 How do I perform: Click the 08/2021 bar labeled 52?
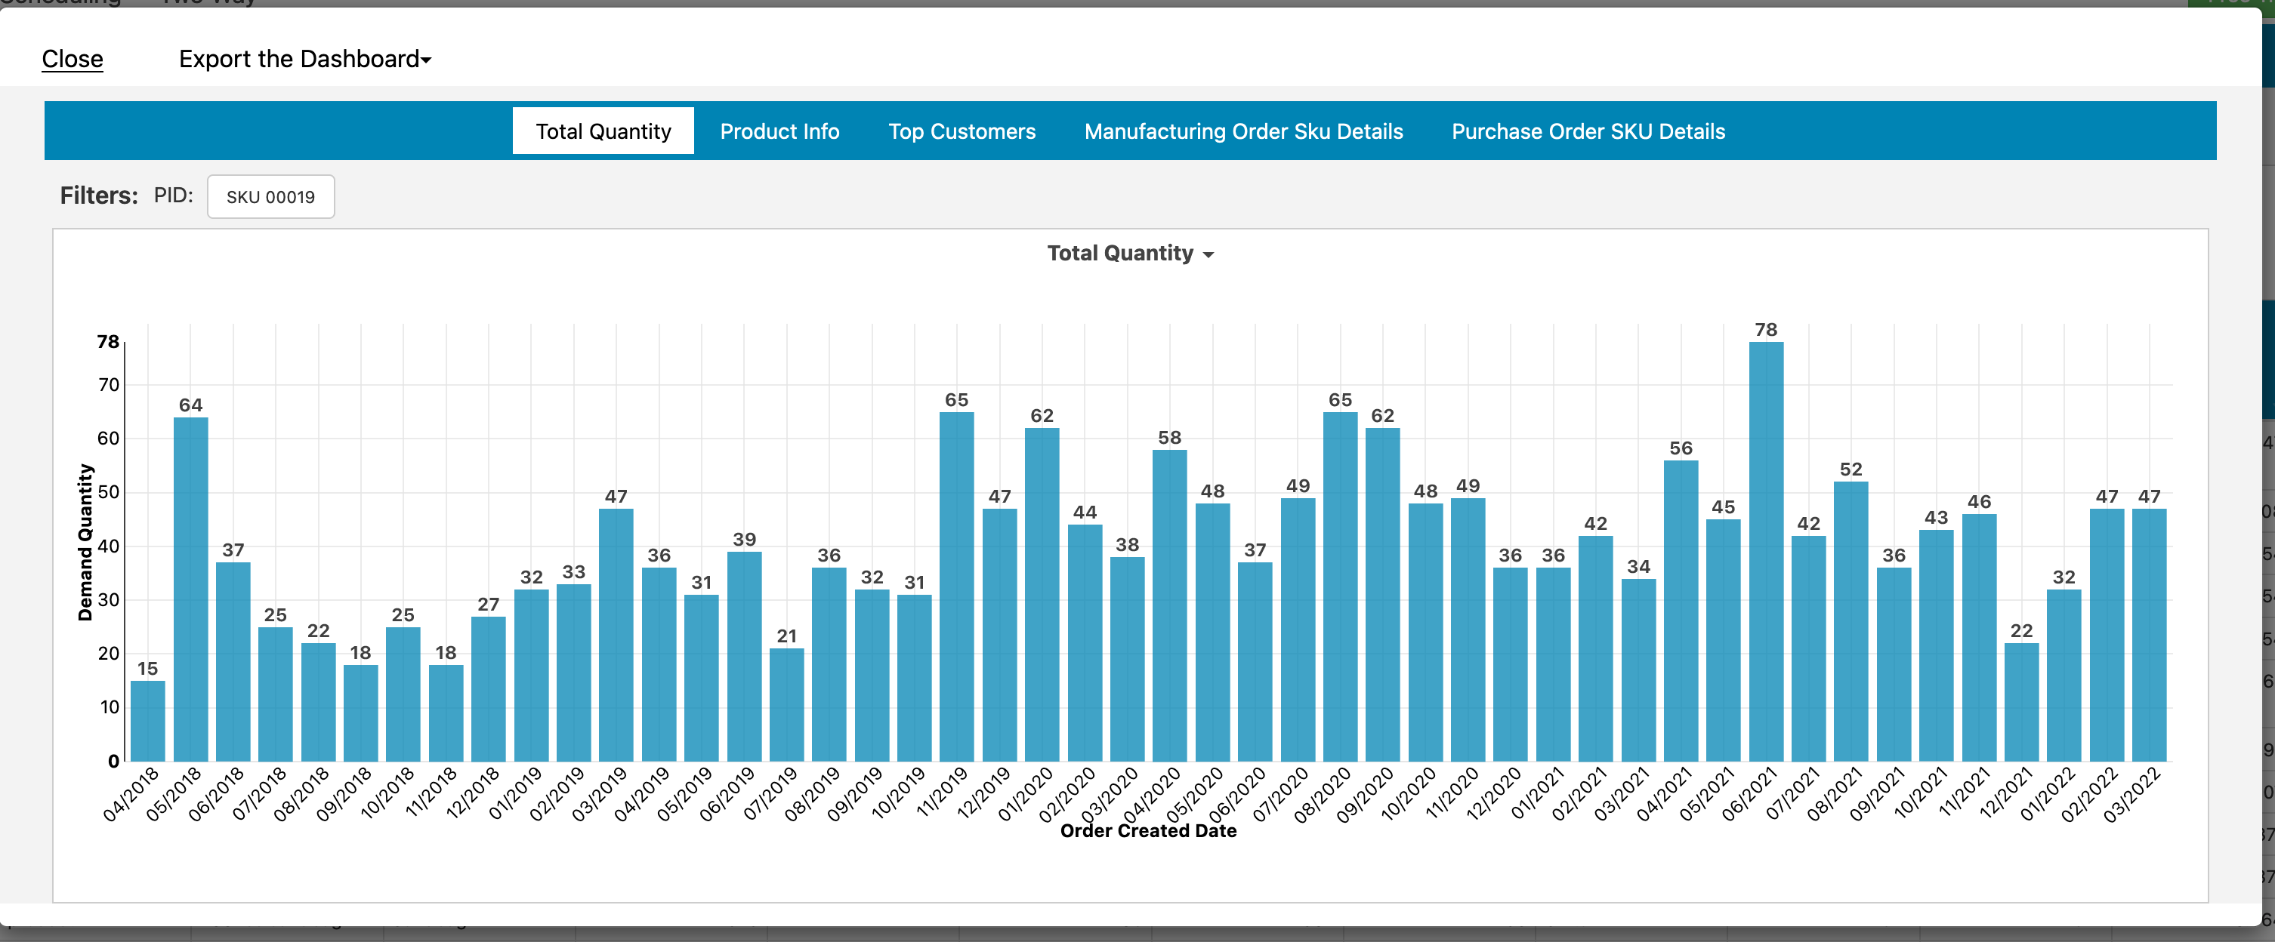[1851, 621]
